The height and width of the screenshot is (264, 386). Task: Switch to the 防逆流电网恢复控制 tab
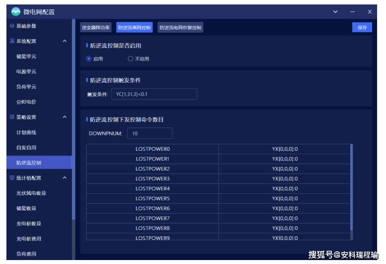(x=180, y=28)
